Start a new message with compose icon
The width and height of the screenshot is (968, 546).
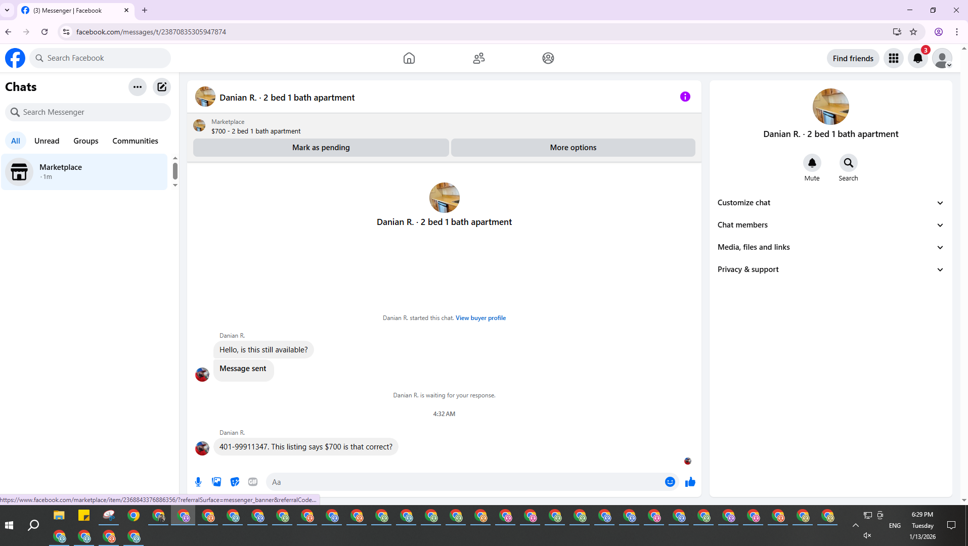tap(162, 87)
